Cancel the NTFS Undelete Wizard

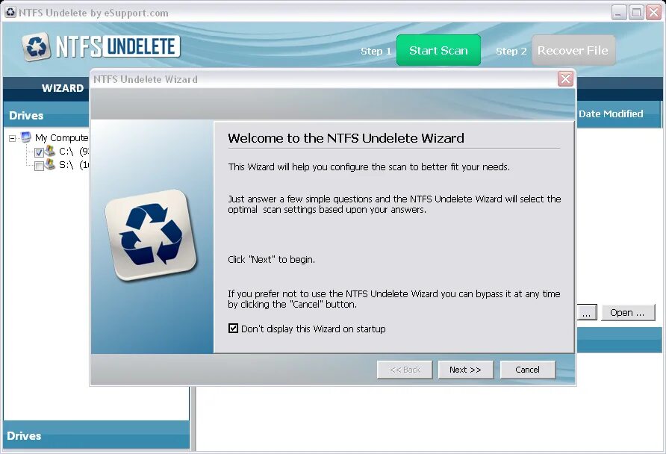click(x=528, y=370)
